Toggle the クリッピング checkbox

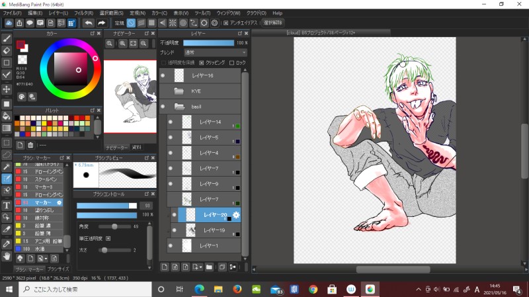[x=202, y=63]
